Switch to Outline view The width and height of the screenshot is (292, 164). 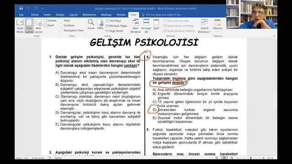coord(50,20)
